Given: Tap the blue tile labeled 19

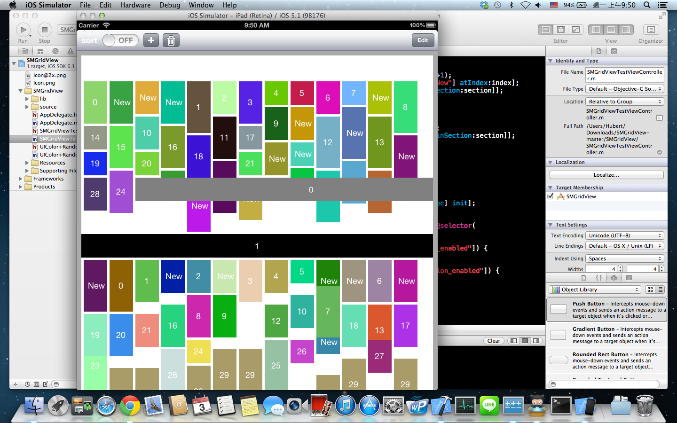Looking at the screenshot, I should pyautogui.click(x=95, y=164).
